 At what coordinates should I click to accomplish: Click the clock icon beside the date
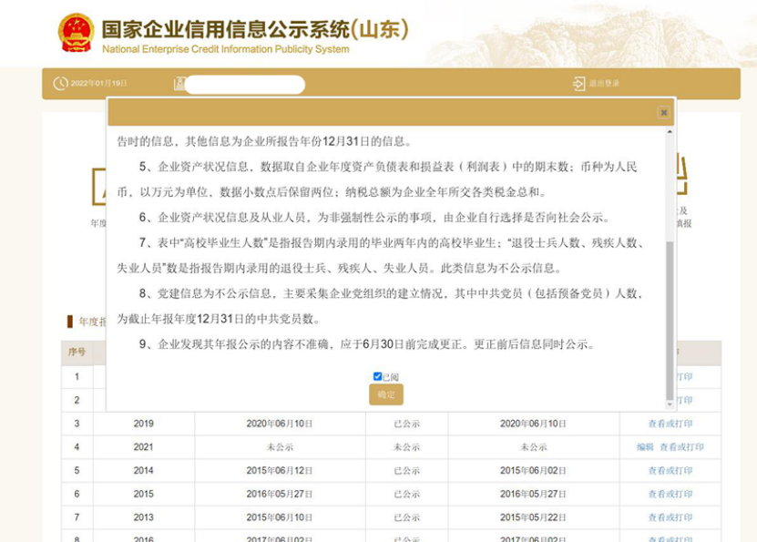coord(60,84)
